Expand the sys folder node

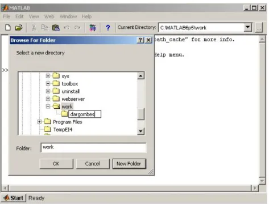click(48, 76)
